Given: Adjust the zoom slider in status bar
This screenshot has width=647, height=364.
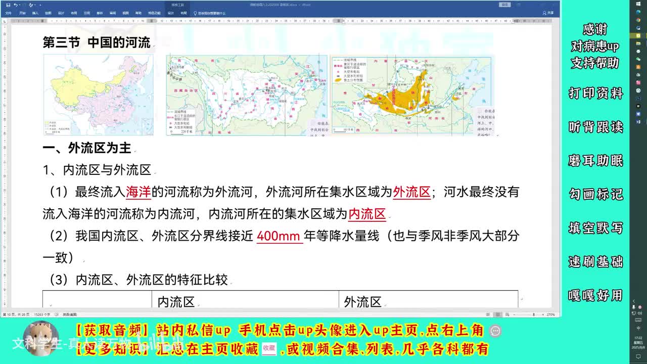Looking at the screenshot, I should (x=534, y=314).
